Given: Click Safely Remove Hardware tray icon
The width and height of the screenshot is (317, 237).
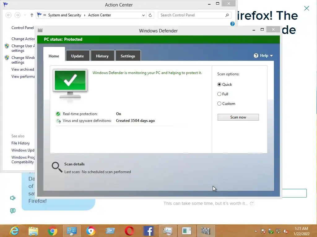Looking at the screenshot, I should (271, 231).
